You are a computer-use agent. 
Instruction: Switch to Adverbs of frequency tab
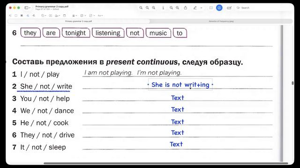pyautogui.click(x=221, y=21)
